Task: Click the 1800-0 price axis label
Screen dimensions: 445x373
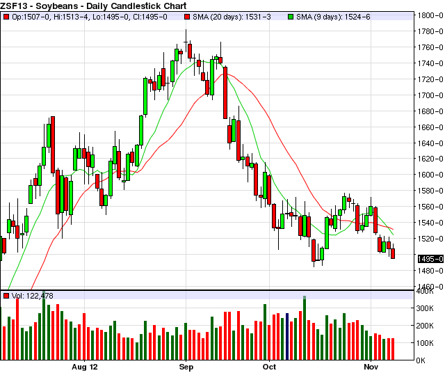Action: pos(430,15)
